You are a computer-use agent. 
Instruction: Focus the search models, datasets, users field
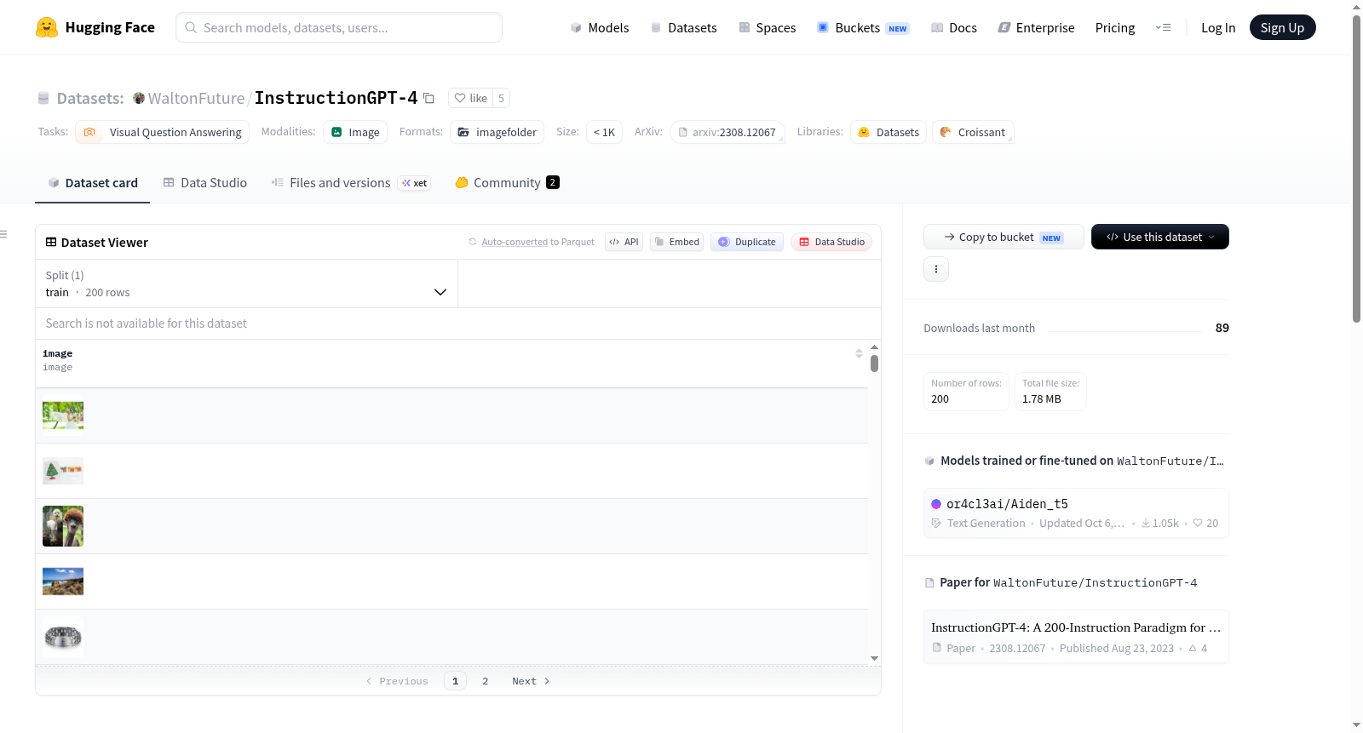339,27
